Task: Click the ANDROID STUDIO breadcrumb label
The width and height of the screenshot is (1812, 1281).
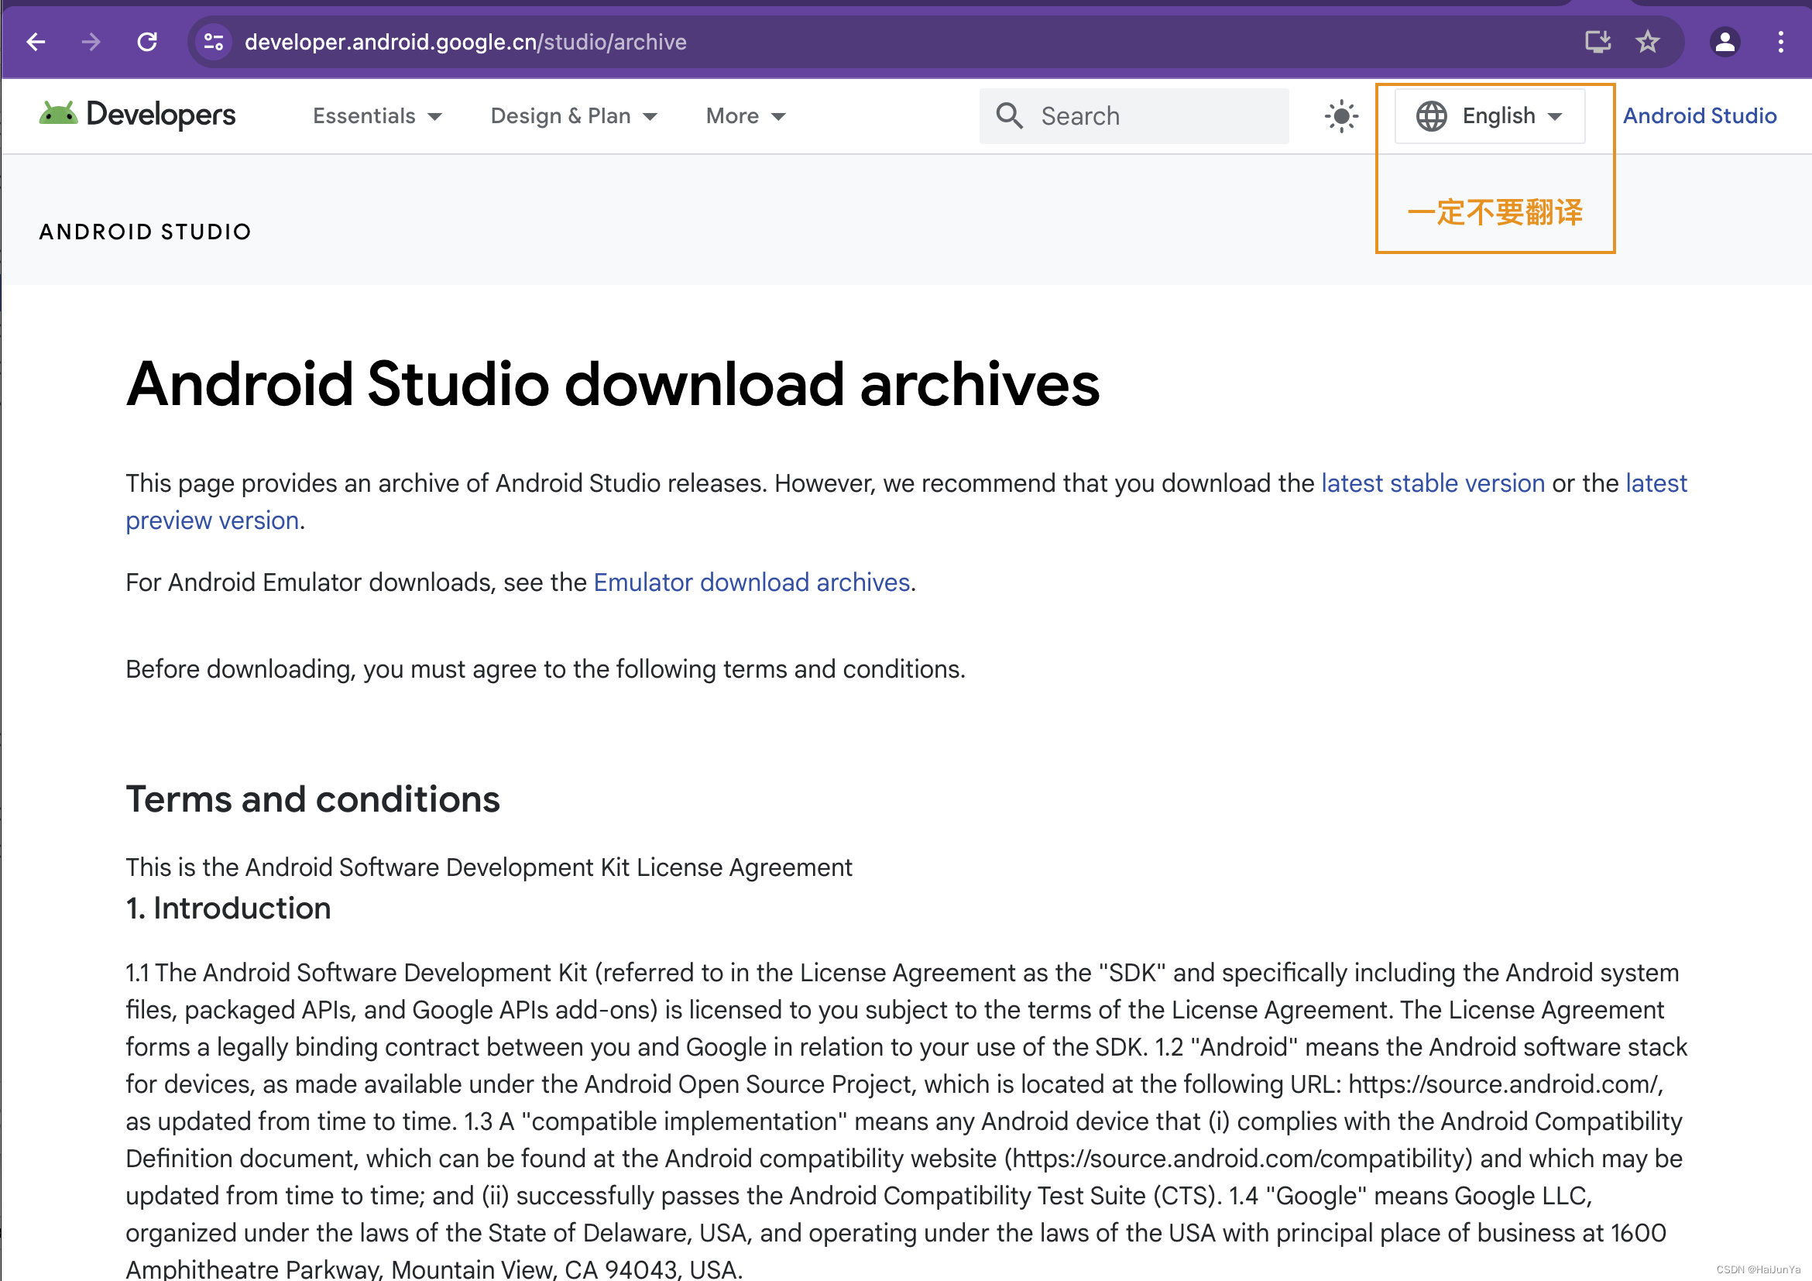Action: coord(146,232)
